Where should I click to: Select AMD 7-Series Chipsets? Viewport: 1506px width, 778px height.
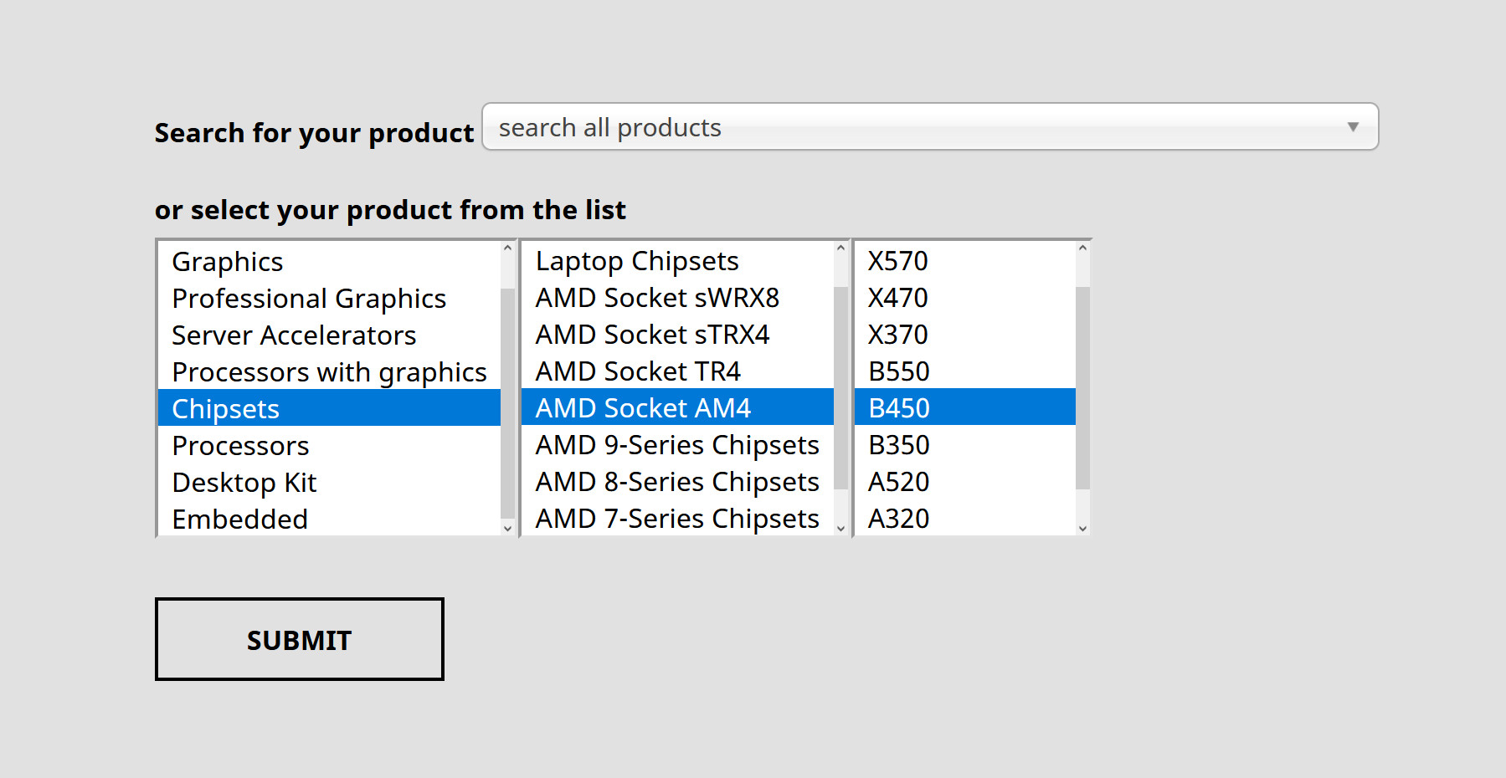tap(677, 518)
